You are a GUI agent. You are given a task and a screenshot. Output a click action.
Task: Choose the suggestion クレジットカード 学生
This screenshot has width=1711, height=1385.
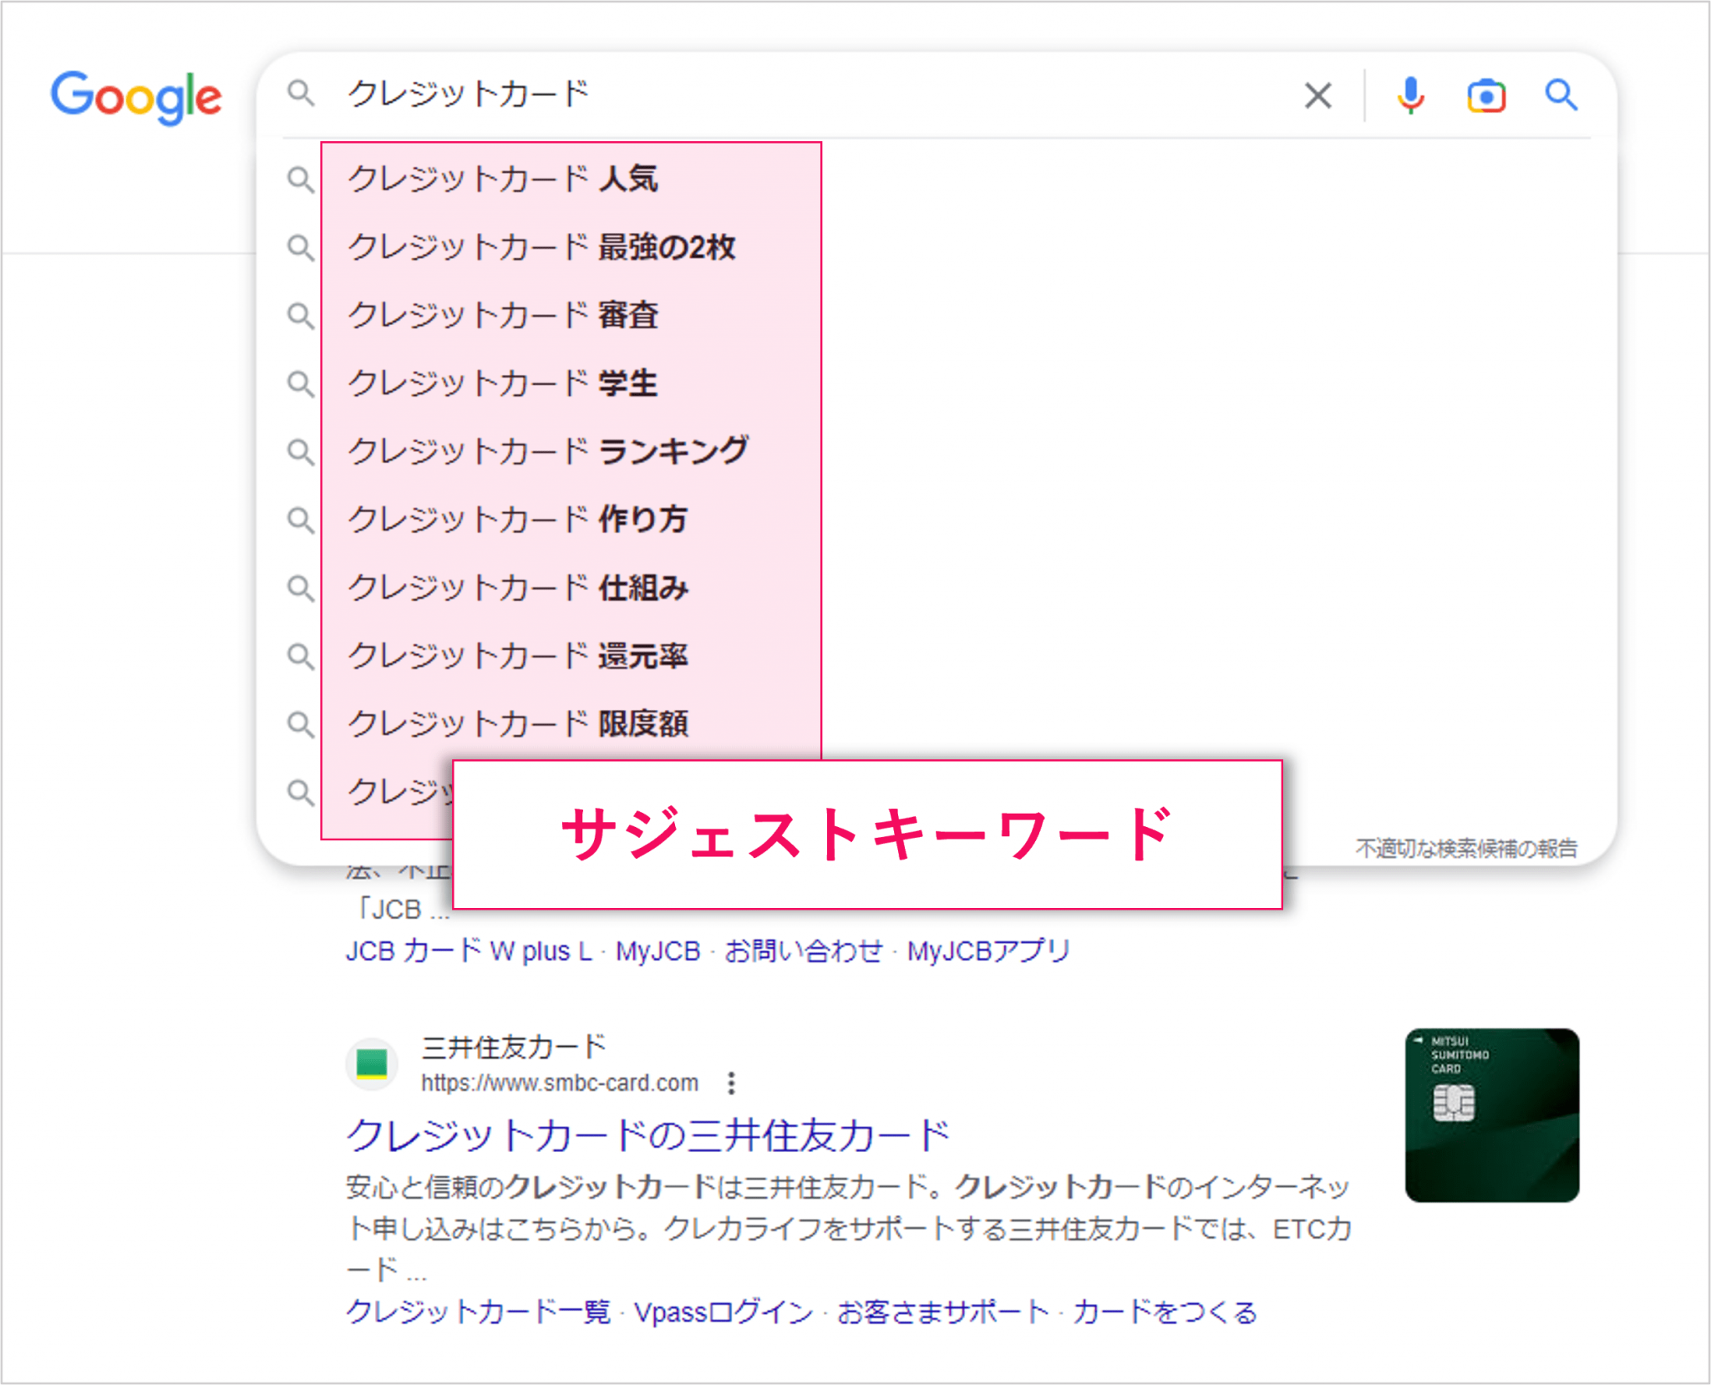pos(503,383)
